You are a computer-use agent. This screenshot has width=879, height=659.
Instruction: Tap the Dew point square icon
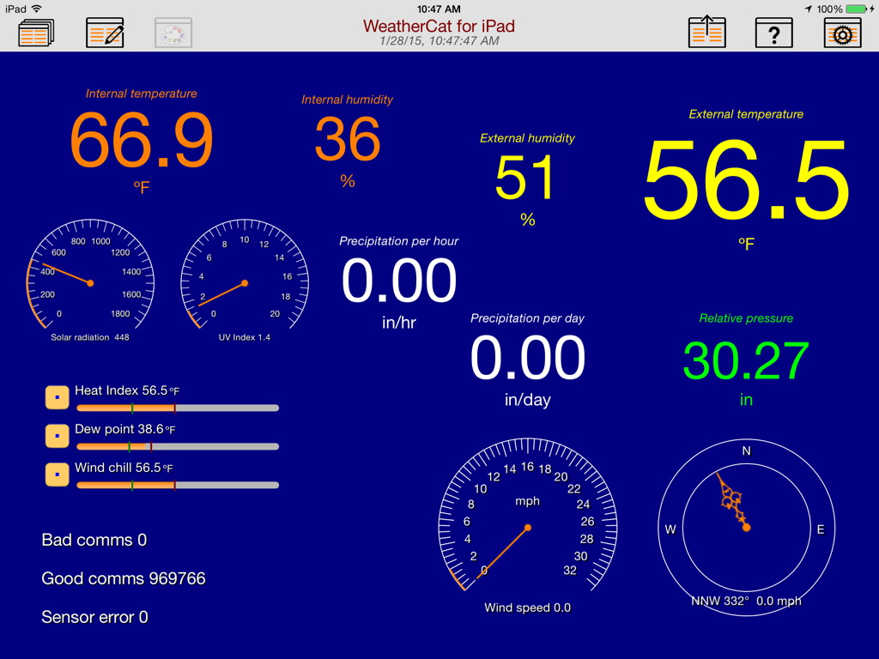pos(58,436)
